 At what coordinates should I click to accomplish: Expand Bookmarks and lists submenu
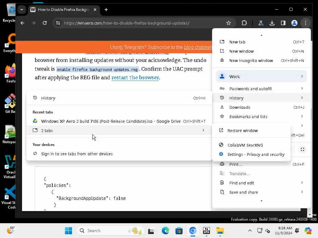pos(261,117)
